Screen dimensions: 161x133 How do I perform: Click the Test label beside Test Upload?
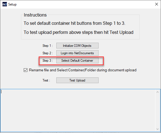click(x=46, y=80)
